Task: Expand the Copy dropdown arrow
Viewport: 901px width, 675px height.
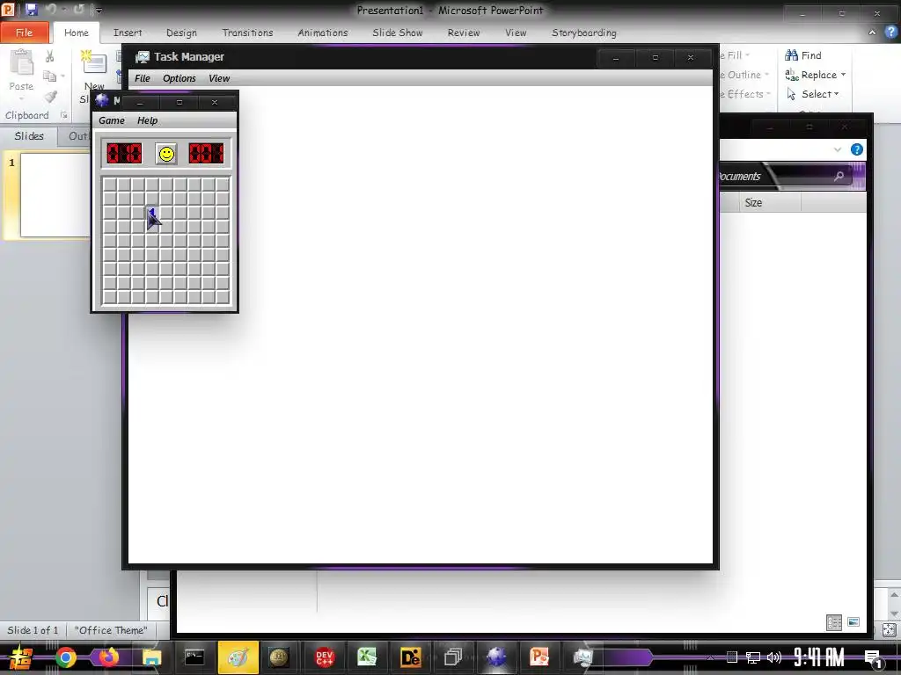Action: [x=62, y=76]
